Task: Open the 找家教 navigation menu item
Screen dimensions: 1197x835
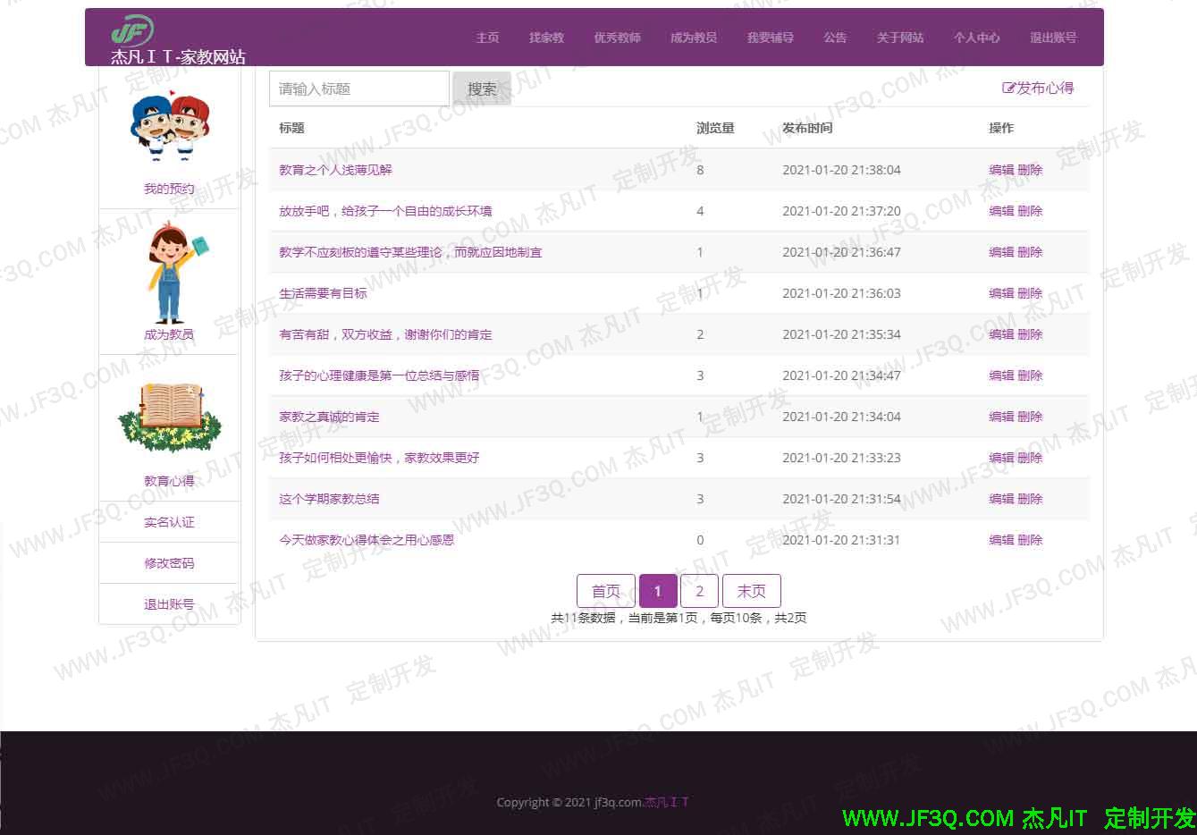Action: coord(546,38)
